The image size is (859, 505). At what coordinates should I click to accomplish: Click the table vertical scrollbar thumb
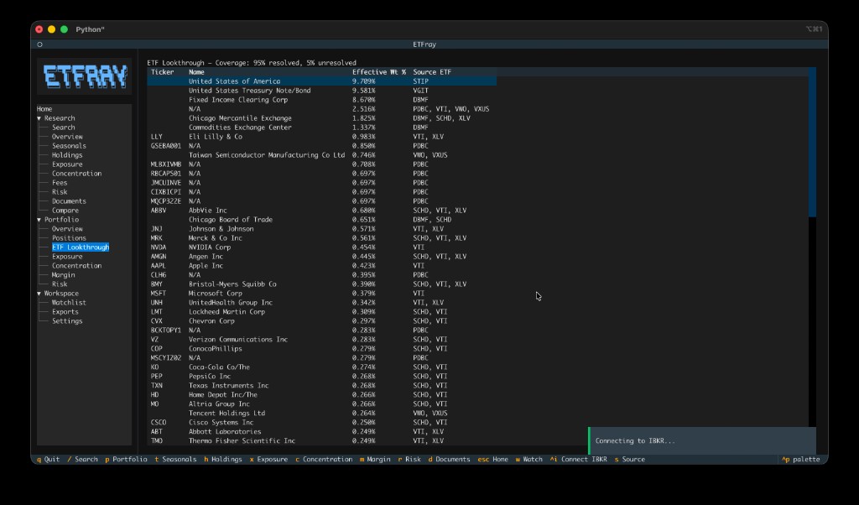pos(812,142)
